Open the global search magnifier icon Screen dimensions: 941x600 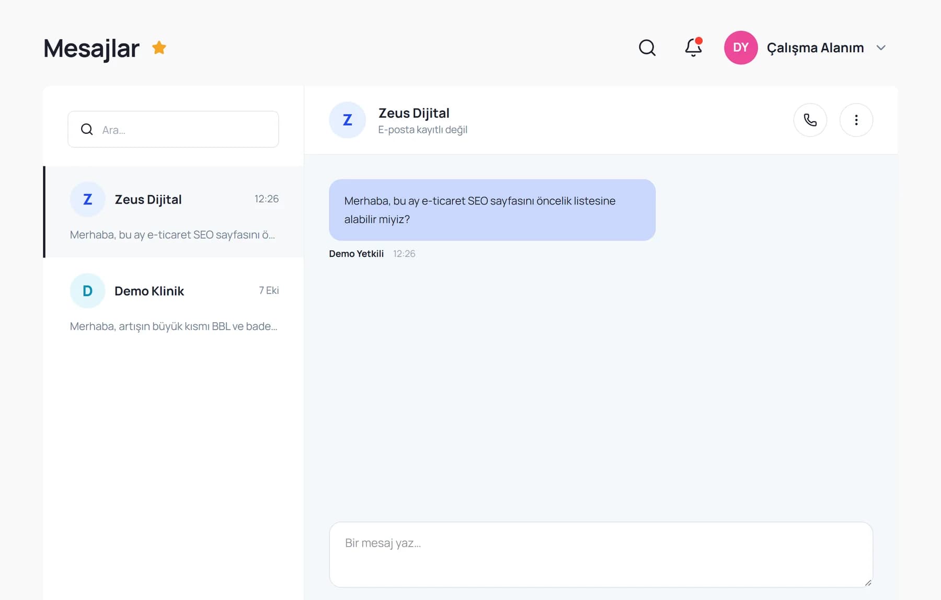point(647,48)
